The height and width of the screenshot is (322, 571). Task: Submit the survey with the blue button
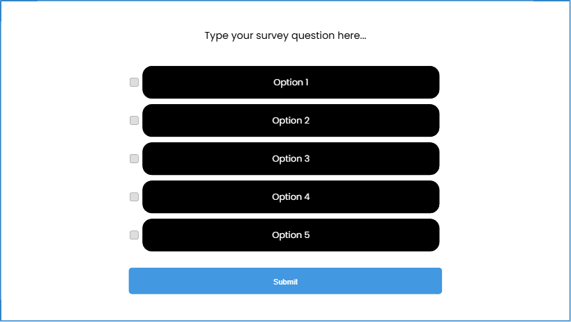[x=285, y=281]
